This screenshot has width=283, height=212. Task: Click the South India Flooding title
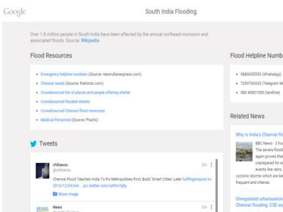coord(171,12)
